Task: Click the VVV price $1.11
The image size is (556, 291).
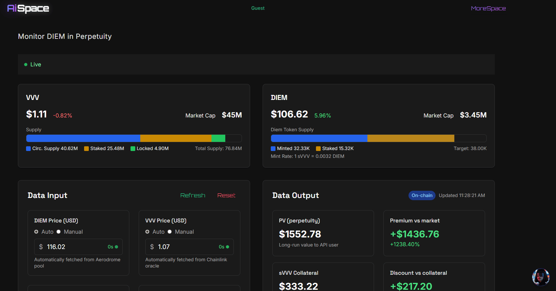Action: [36, 114]
